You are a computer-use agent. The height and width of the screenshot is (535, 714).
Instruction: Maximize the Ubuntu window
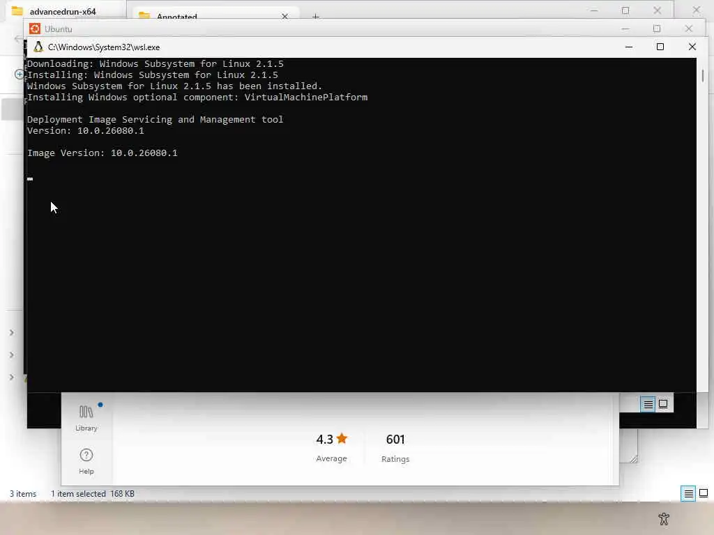coord(657,29)
